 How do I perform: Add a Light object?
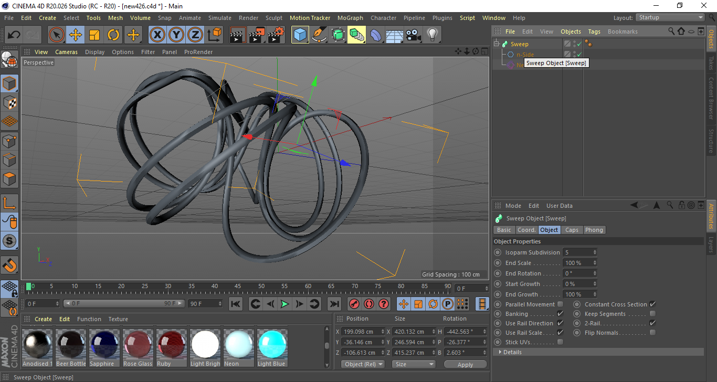(x=433, y=35)
